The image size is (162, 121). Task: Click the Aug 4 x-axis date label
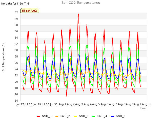(x=88, y=104)
